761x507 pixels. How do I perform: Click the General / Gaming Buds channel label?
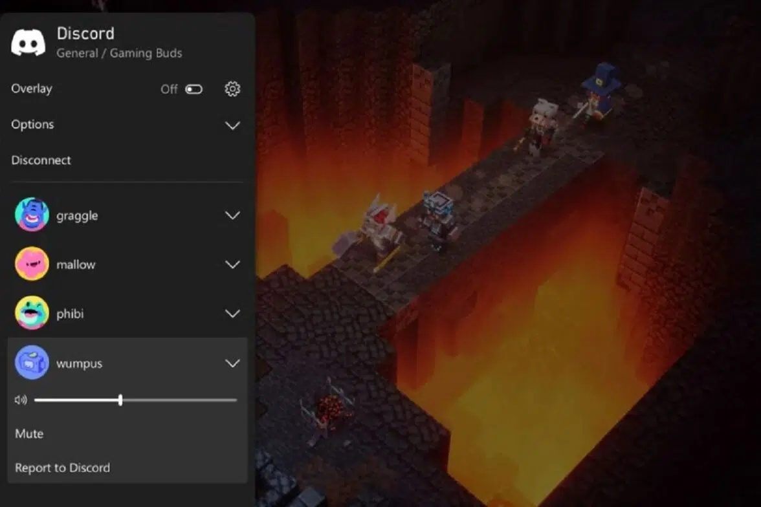point(119,54)
